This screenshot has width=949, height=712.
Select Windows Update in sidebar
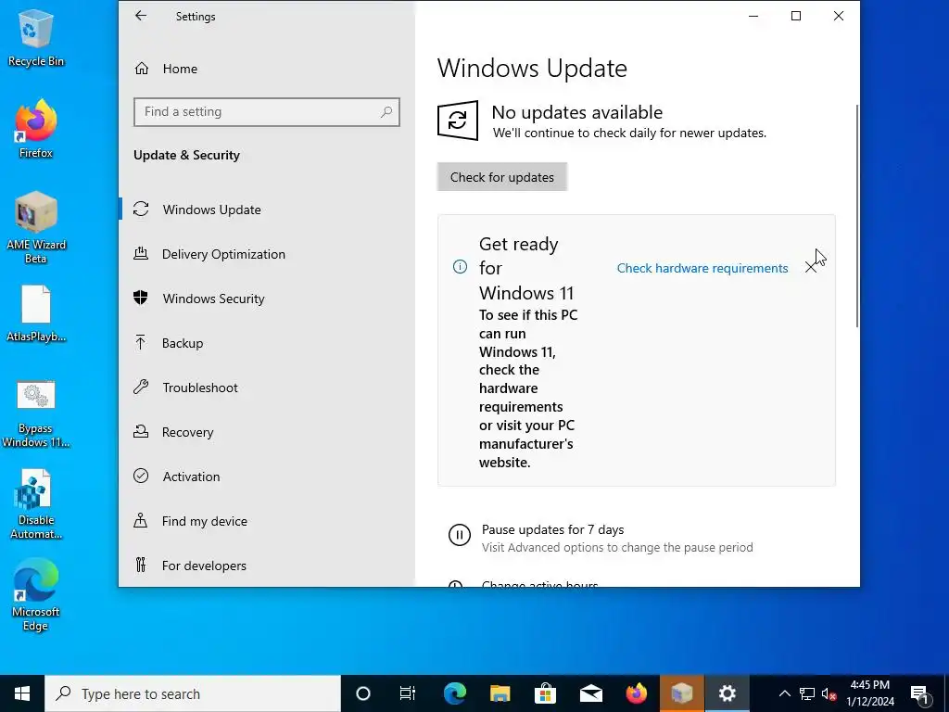click(x=266, y=210)
